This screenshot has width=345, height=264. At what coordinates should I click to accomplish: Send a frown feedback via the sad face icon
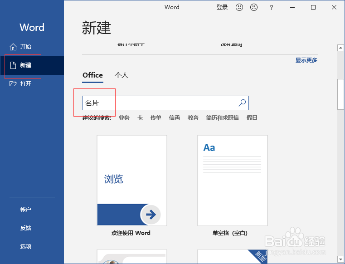pyautogui.click(x=254, y=7)
